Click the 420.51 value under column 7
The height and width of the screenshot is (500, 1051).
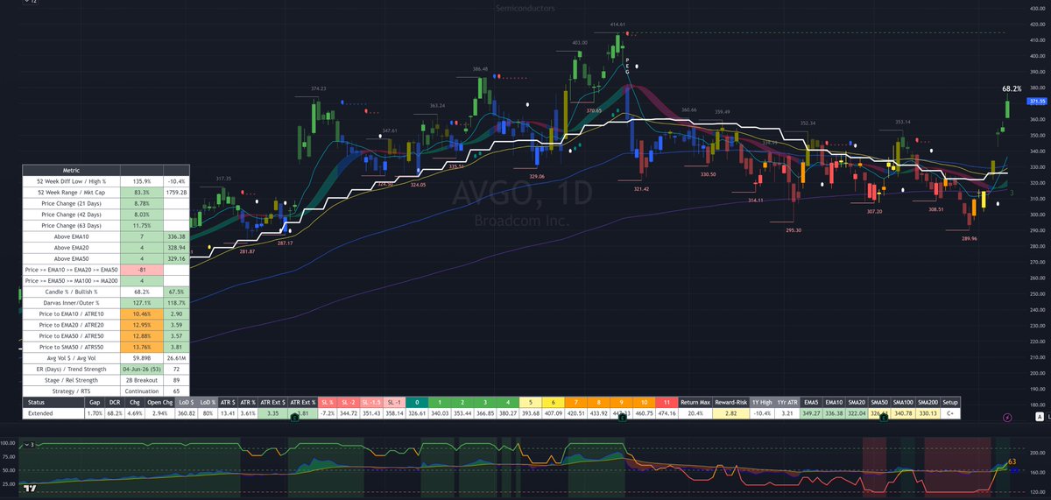[x=575, y=412]
